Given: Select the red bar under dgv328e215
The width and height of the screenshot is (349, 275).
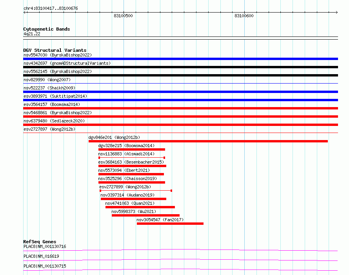Looking at the screenshot, I should pyautogui.click(x=132, y=149).
